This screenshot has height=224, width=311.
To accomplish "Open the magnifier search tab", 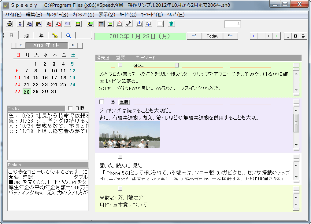I will coord(68,35).
